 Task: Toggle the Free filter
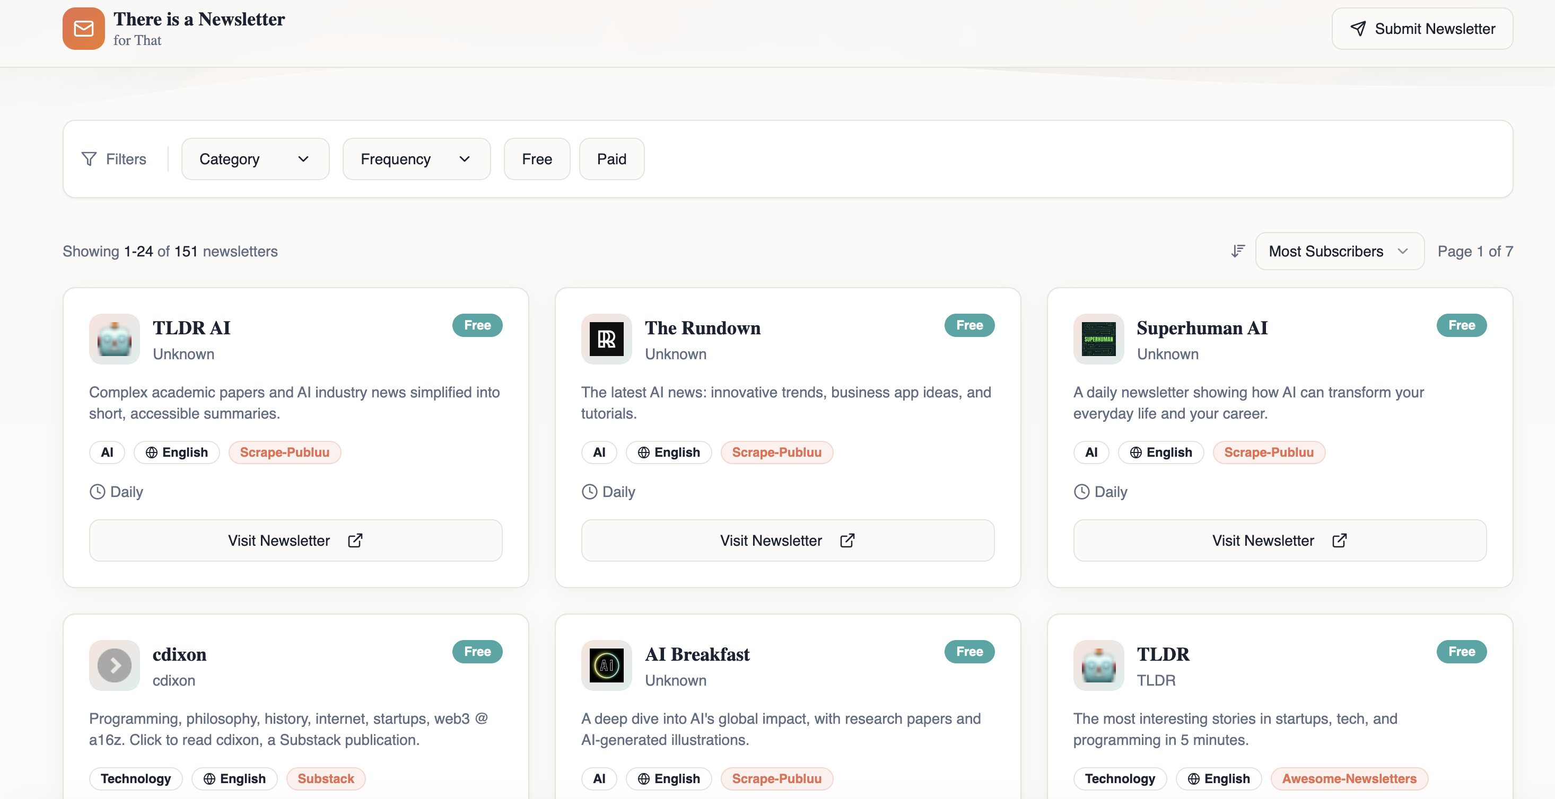pos(536,158)
